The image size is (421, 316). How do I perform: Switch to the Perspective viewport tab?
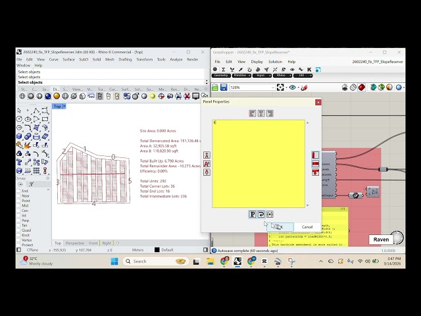(75, 243)
